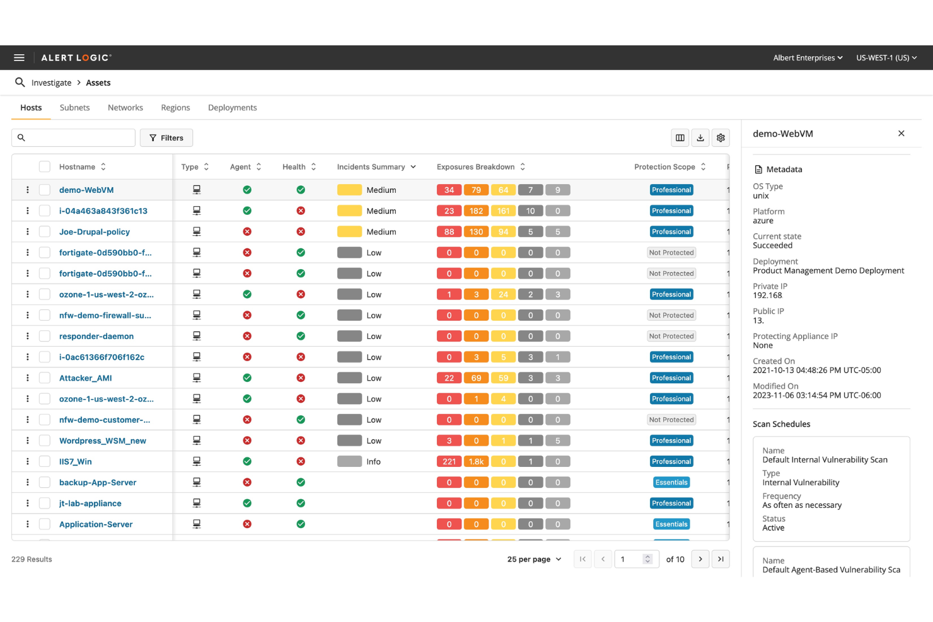Open the column visibility settings icon

[680, 137]
